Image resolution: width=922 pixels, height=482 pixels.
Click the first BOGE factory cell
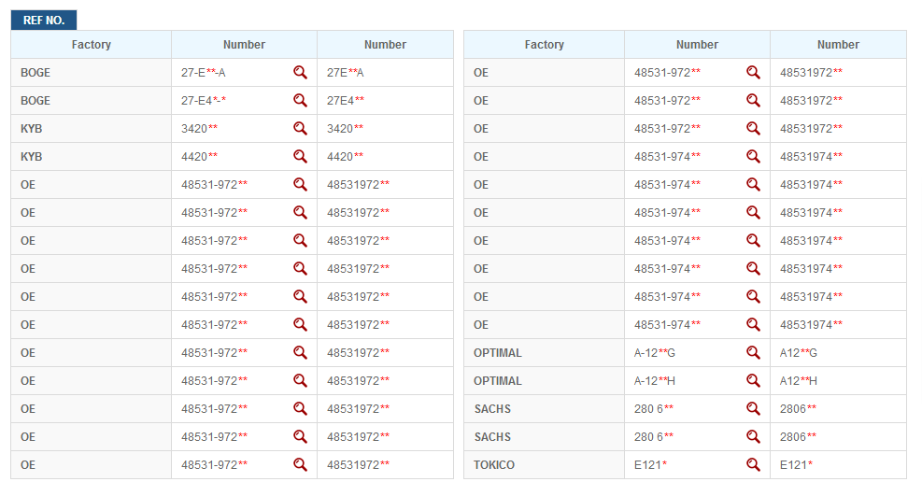click(35, 72)
